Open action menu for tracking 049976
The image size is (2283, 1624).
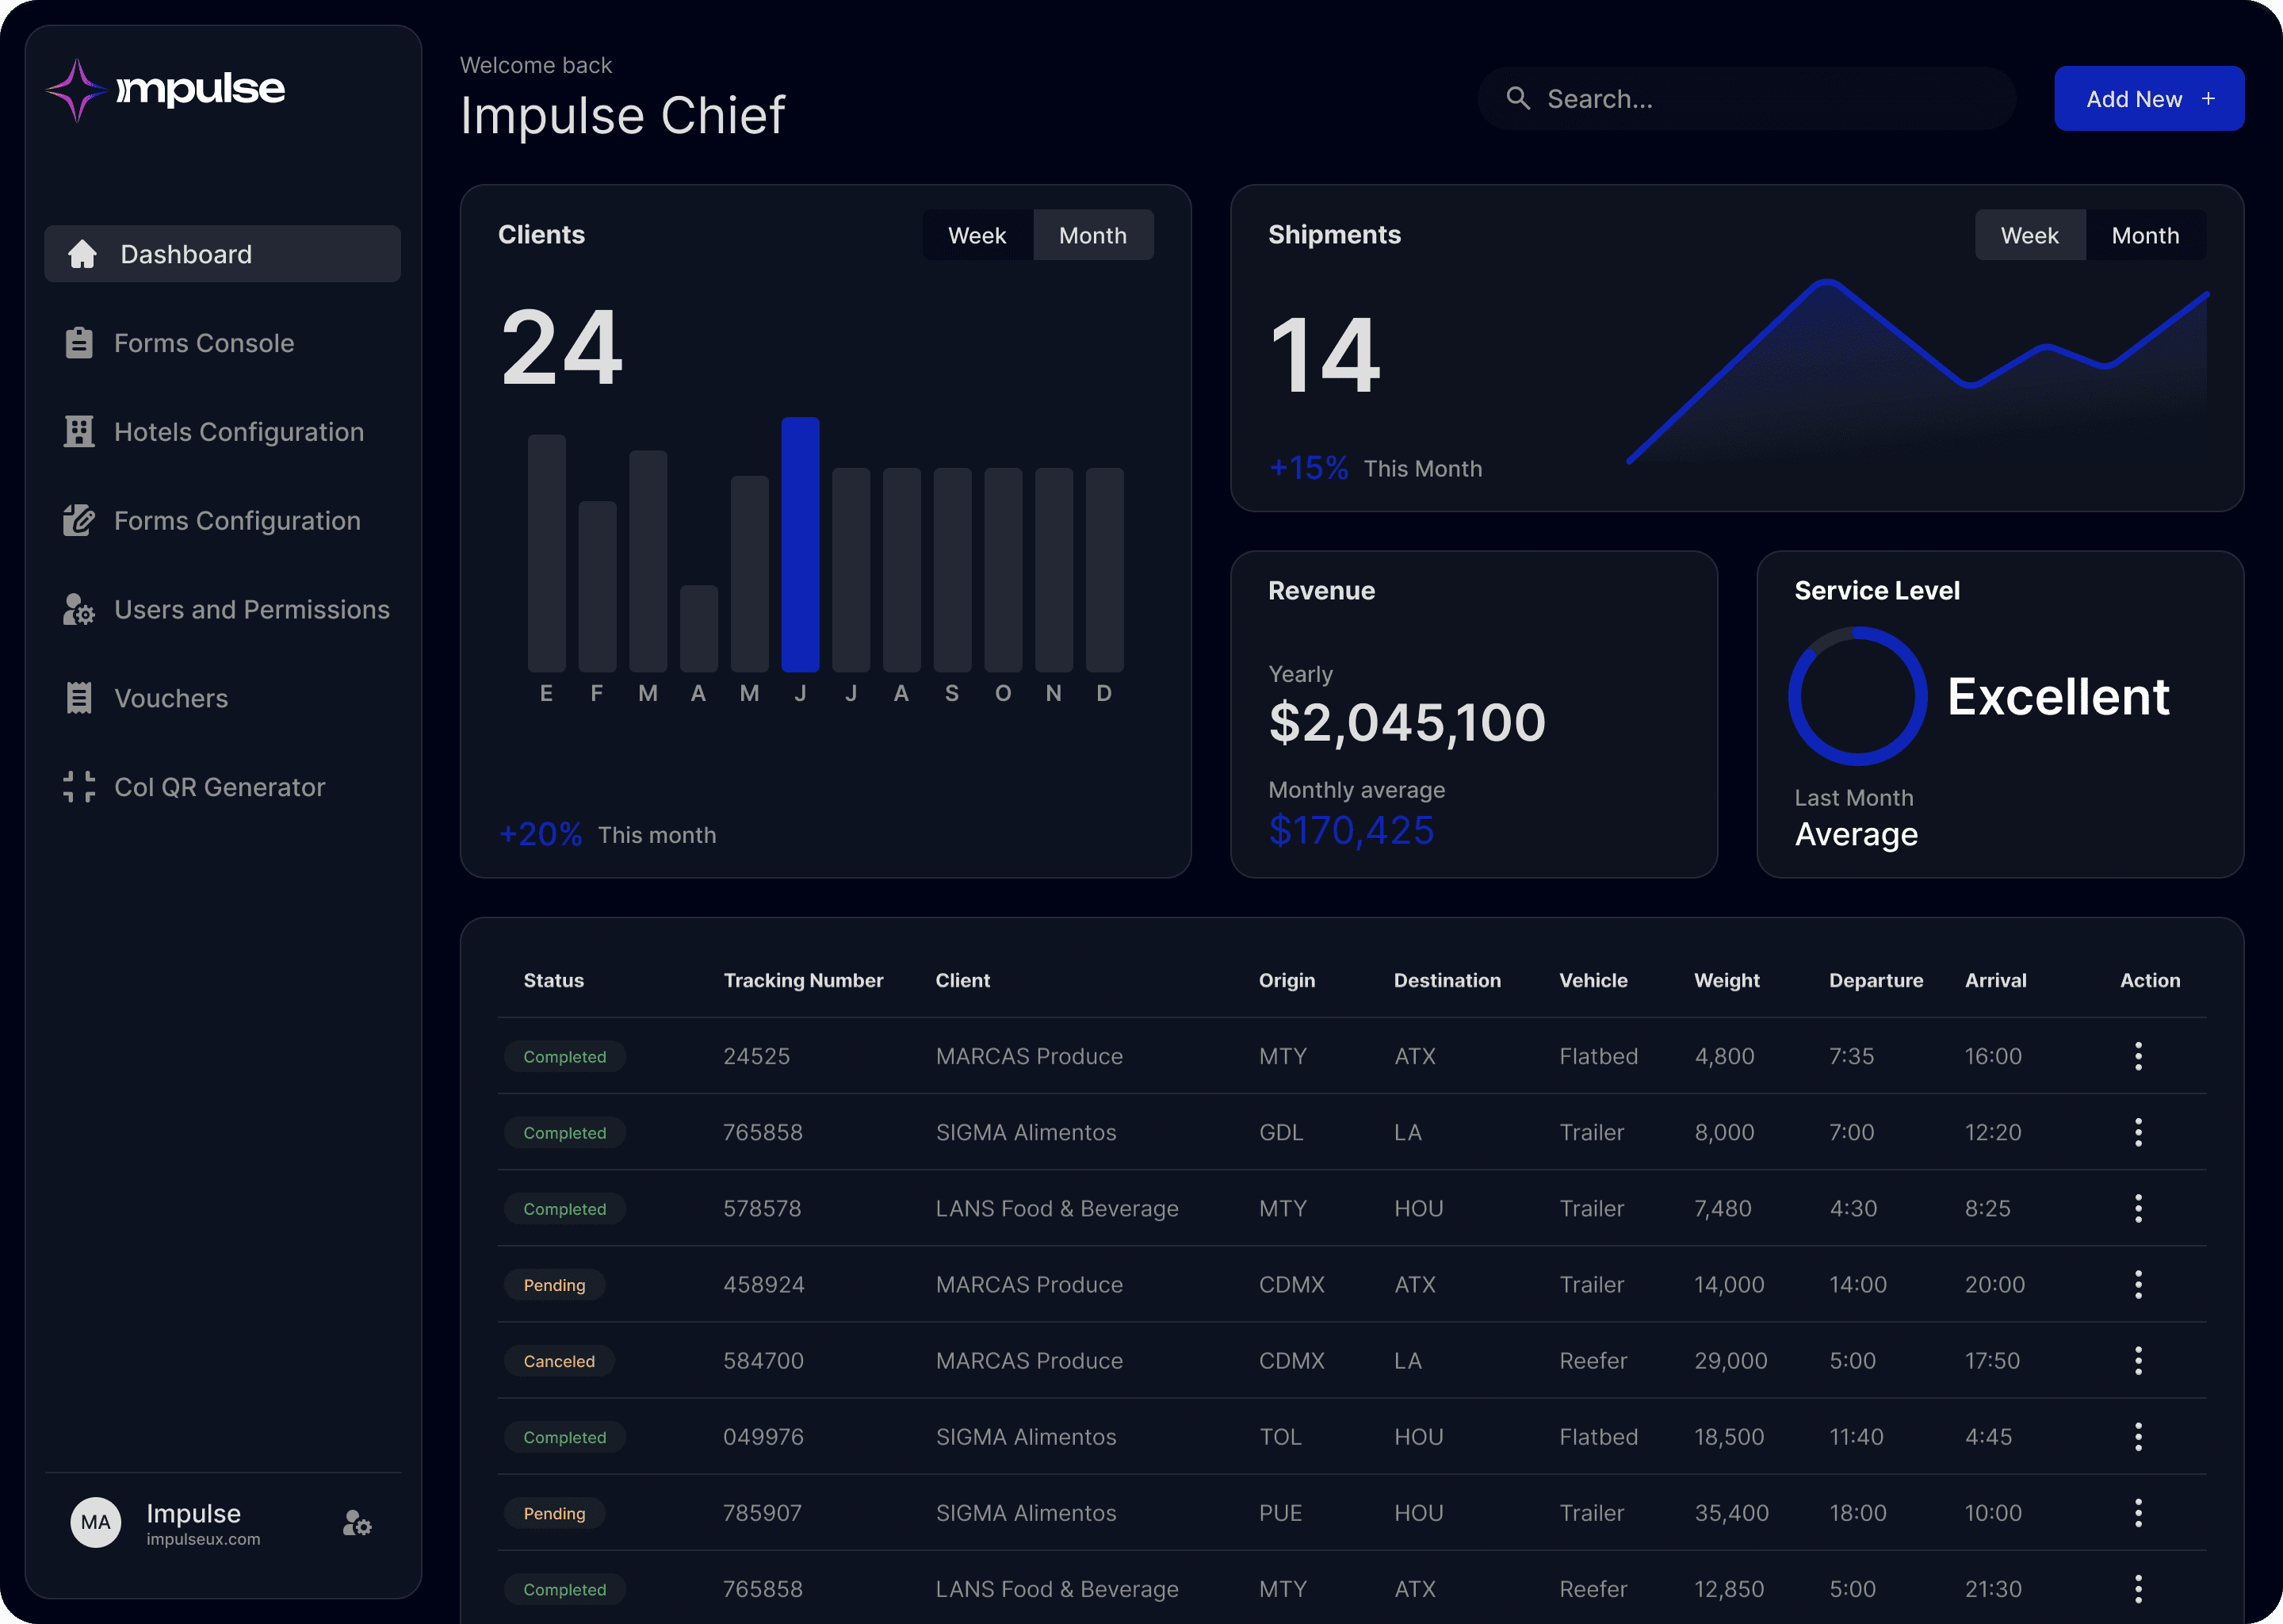2138,1437
